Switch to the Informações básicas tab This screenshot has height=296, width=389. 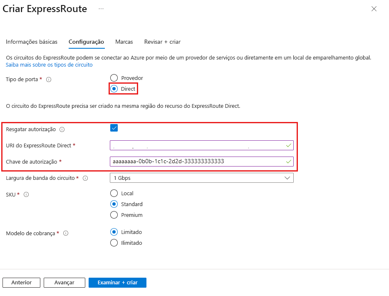click(x=32, y=42)
